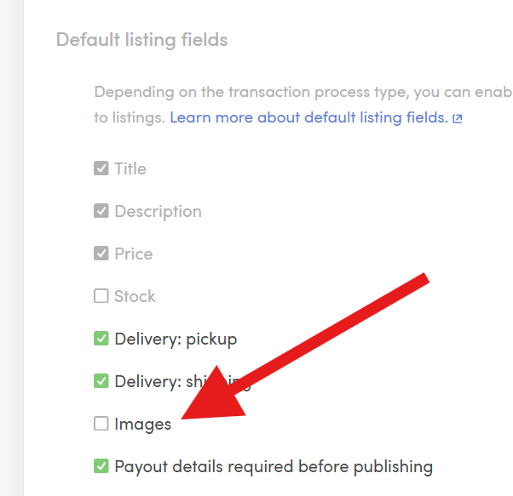This screenshot has height=496, width=513.
Task: Click the Stock label text
Action: [x=135, y=296]
